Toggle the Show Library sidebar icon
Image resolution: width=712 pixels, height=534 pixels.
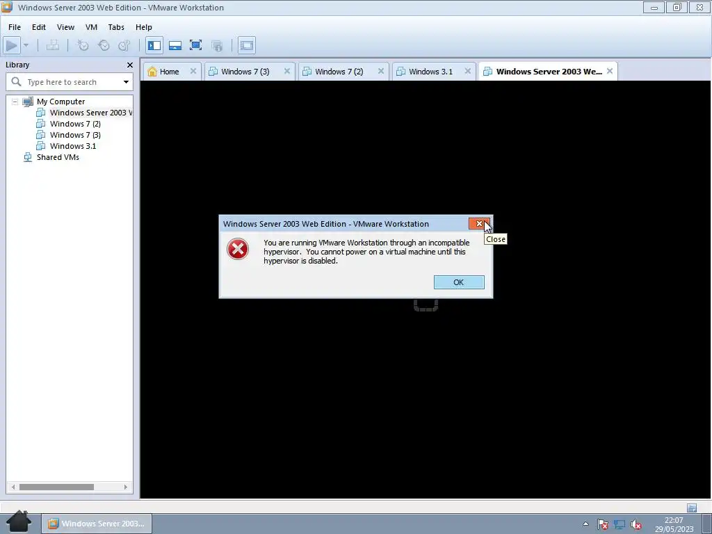coord(154,45)
